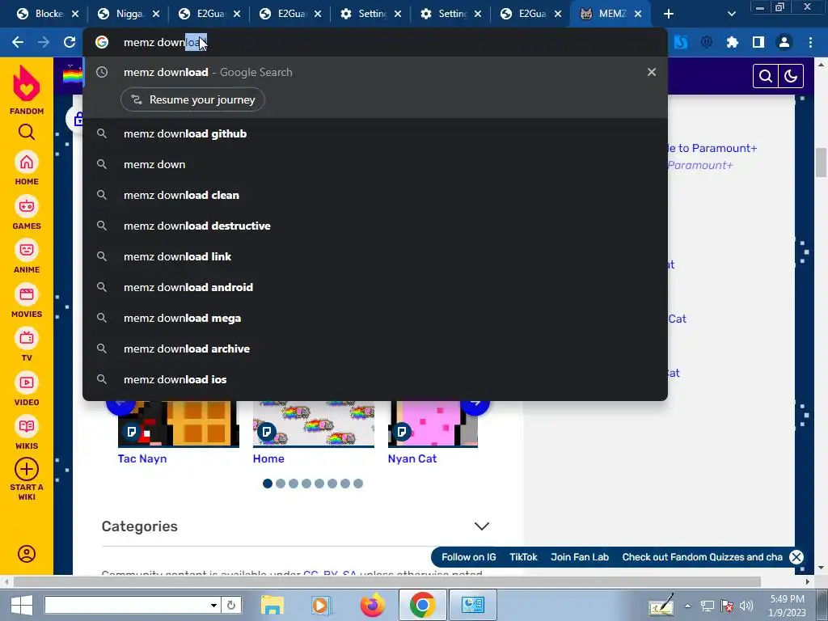The image size is (828, 621).
Task: Open the Fandom VIDEO section
Action: pos(27,389)
